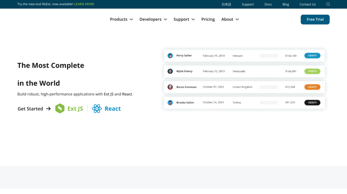Click Mylie Emery's avatar
Image resolution: width=347 pixels, height=194 pixels.
170,71
